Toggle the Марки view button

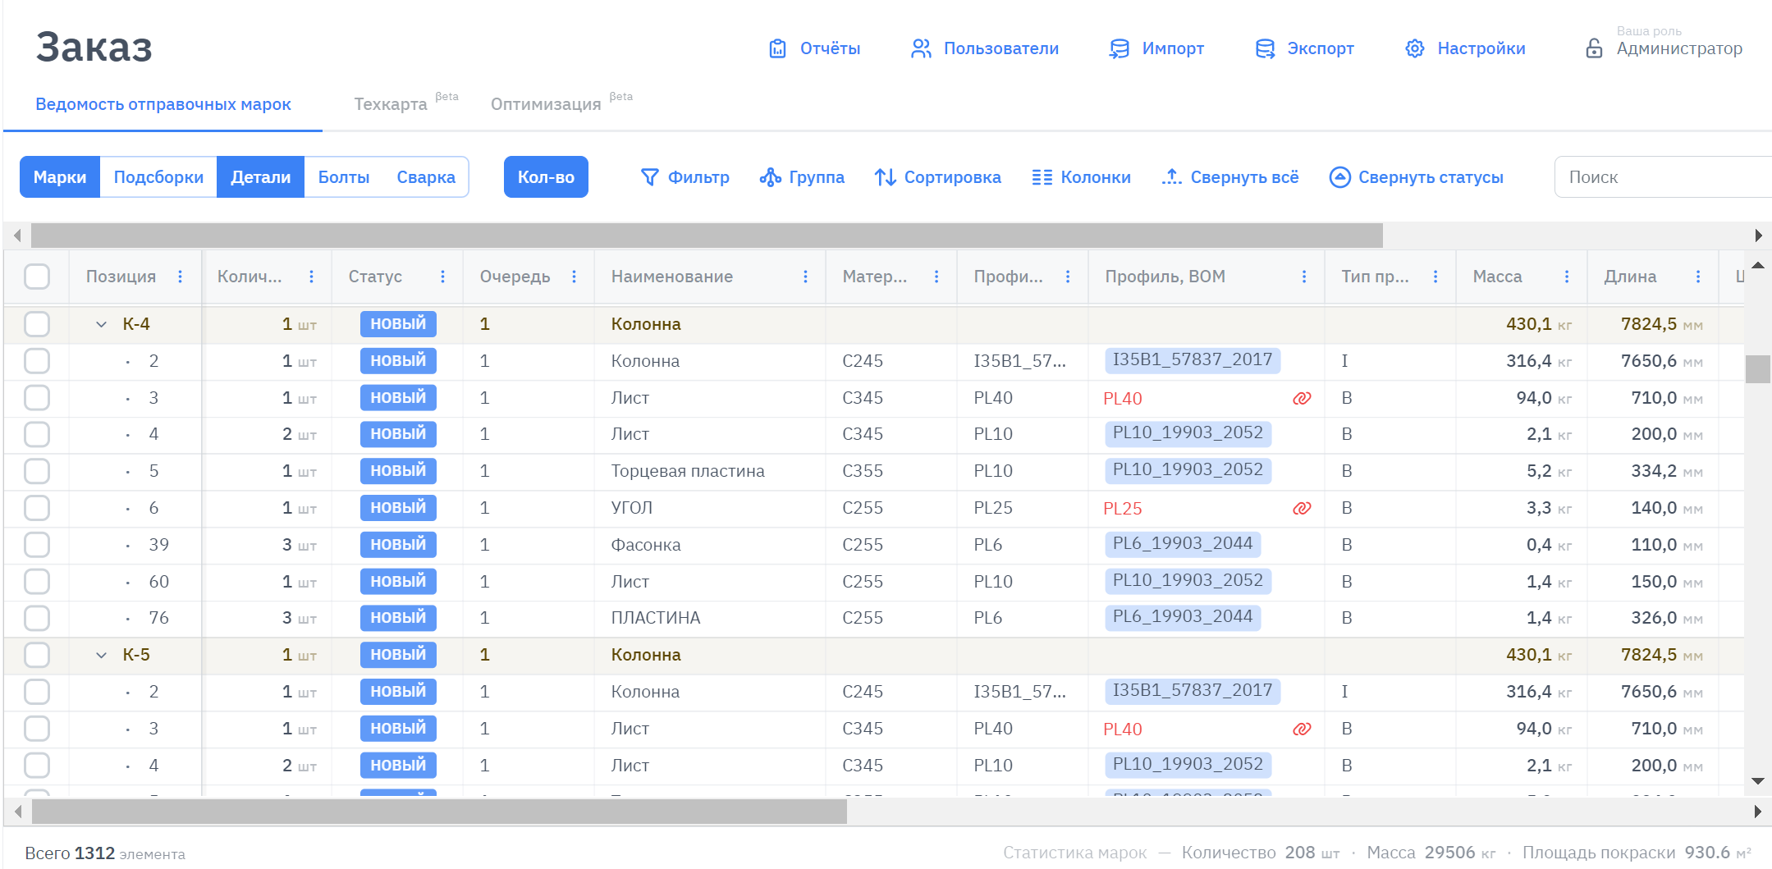(x=60, y=177)
